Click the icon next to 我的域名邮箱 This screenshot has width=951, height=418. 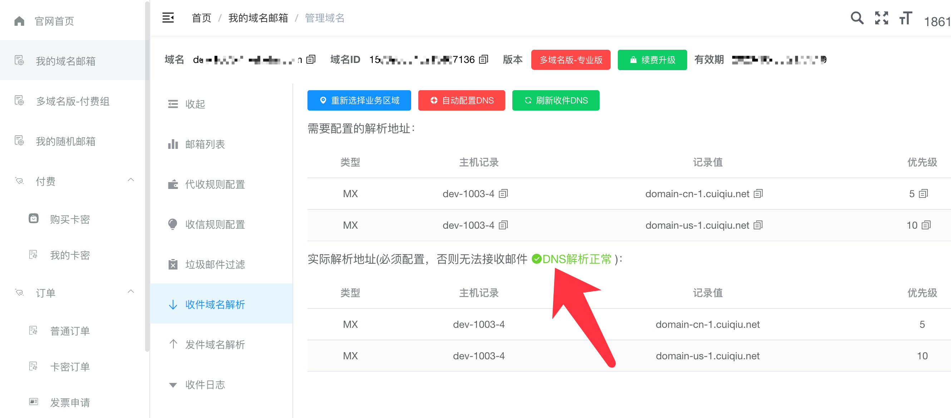click(19, 60)
